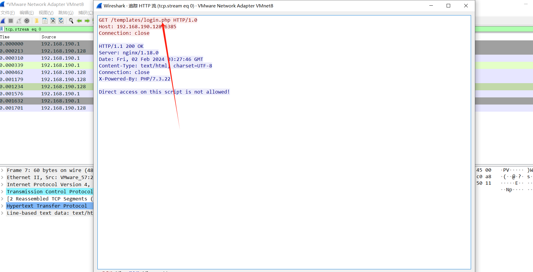Expand the Frame 7 details node
Image resolution: width=533 pixels, height=272 pixels.
click(x=2, y=170)
